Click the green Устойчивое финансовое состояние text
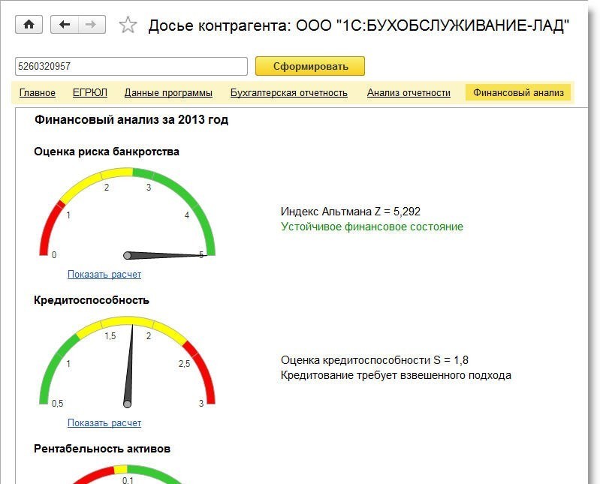Image resolution: width=600 pixels, height=484 pixels. pos(372,227)
